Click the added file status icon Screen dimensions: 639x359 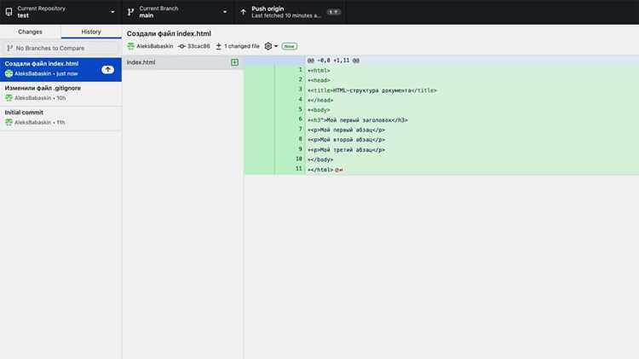coord(235,62)
